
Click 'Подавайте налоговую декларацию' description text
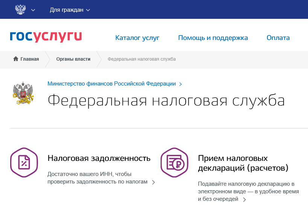point(248,191)
